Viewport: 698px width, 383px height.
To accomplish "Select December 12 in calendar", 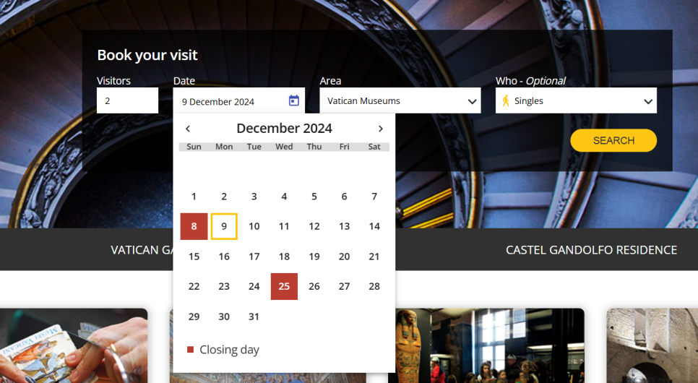I will tap(314, 226).
